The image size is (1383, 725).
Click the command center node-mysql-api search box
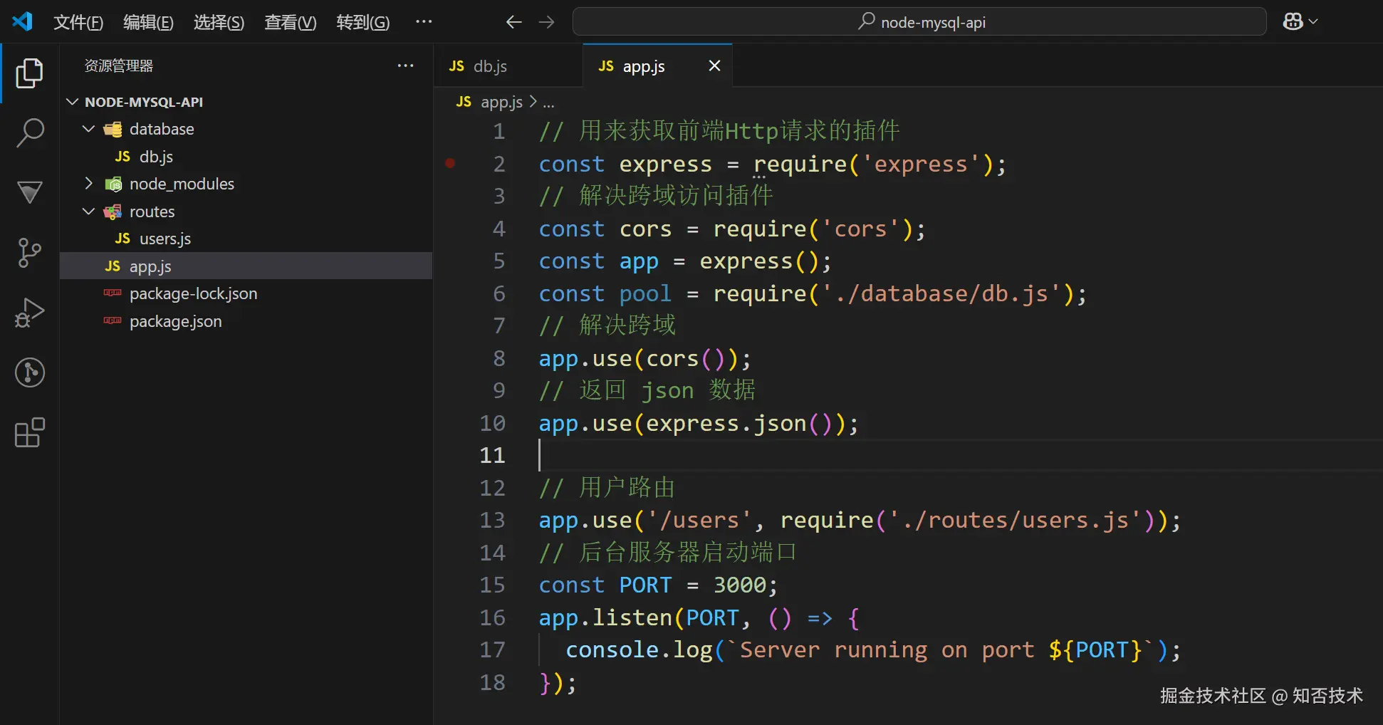tap(919, 21)
